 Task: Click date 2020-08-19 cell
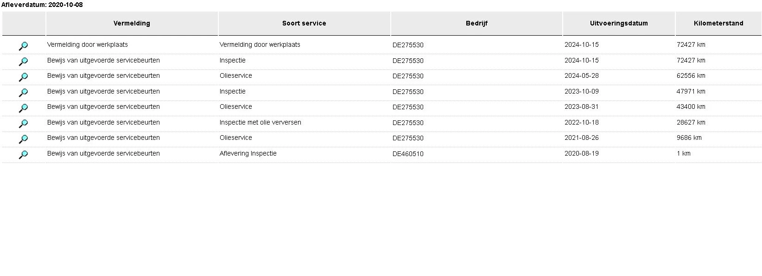point(582,153)
